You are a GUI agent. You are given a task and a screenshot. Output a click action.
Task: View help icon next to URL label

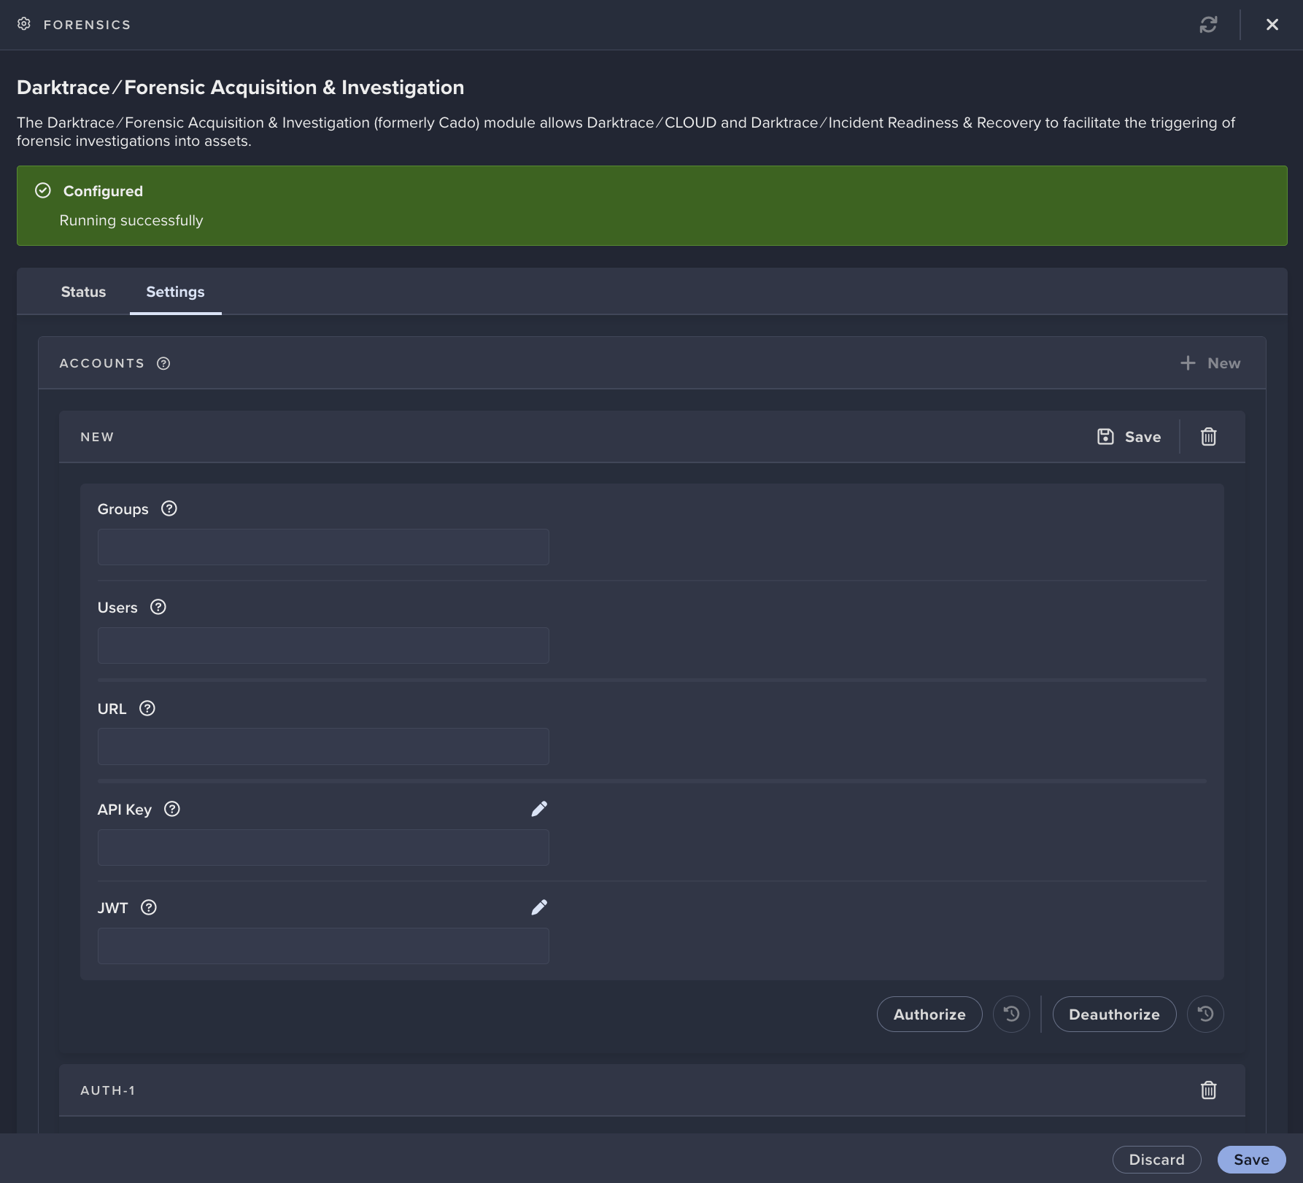pos(147,709)
